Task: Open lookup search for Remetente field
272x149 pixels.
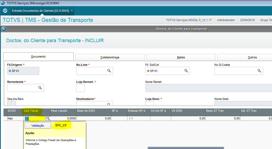Action: (x=40, y=88)
